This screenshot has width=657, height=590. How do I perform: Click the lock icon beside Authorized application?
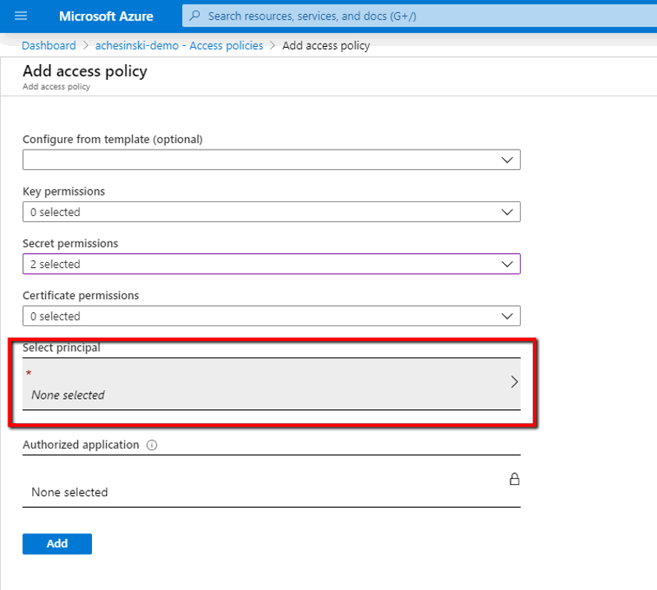point(515,479)
